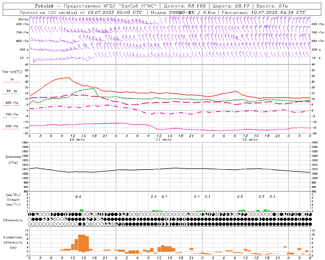
Task: Click the date label 12 июля
Action: click(x=250, y=139)
